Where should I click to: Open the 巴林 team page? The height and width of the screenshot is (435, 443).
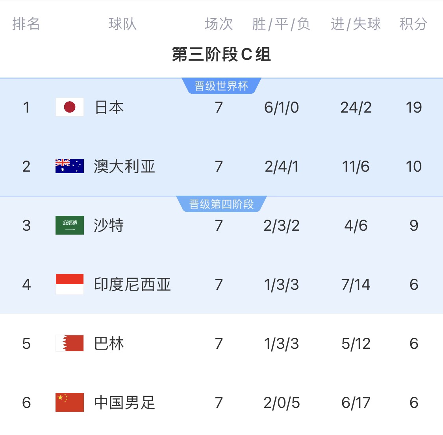109,344
